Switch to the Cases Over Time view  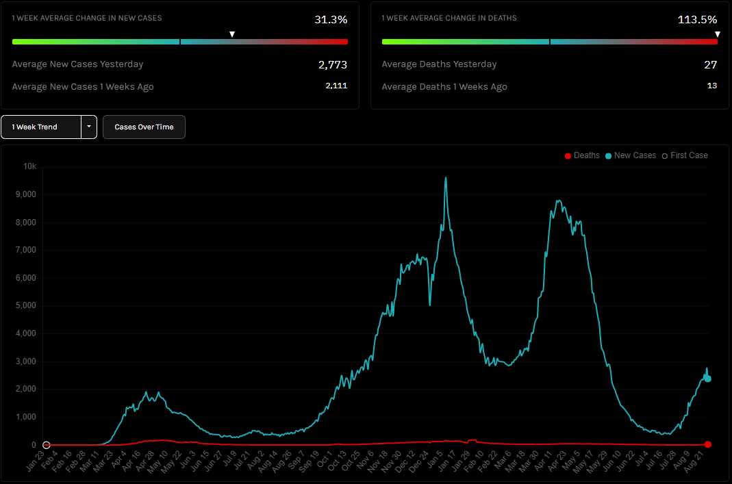tap(144, 127)
